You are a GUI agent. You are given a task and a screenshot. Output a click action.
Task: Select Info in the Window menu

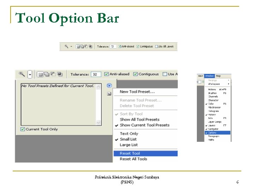pyautogui.click(x=217, y=118)
